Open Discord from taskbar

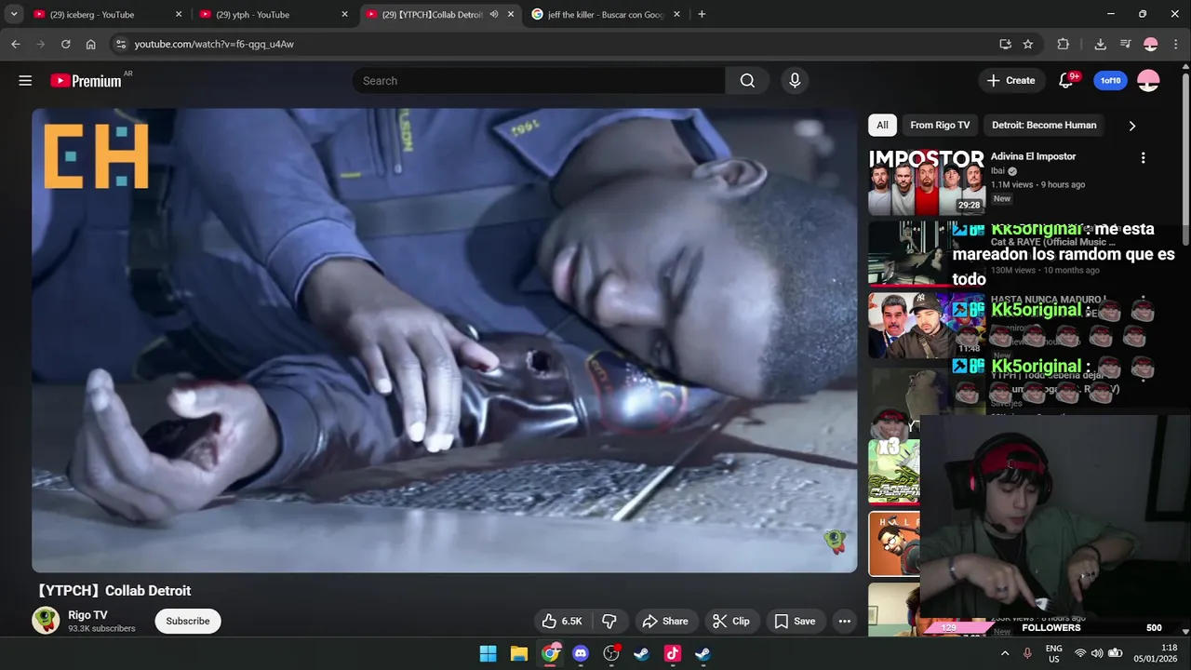(581, 653)
